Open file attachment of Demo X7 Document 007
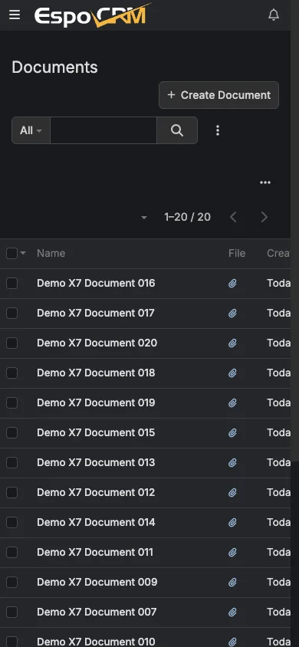This screenshot has height=647, width=299. [232, 612]
